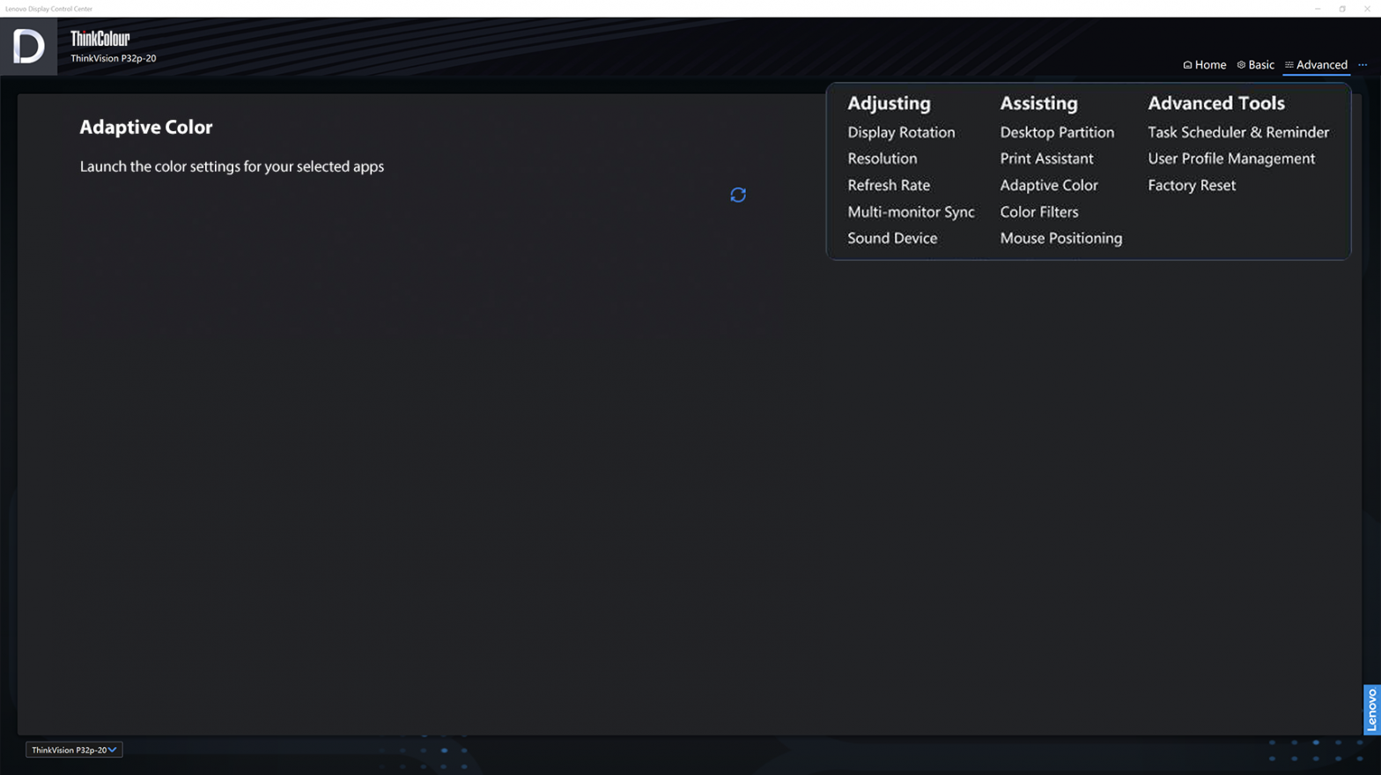Open Color Filters
This screenshot has height=775, width=1381.
click(x=1039, y=211)
